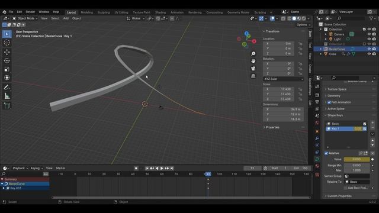Hide Camera in viewport via eye icon
Image resolution: width=379 pixels, height=213 pixels.
369,34
